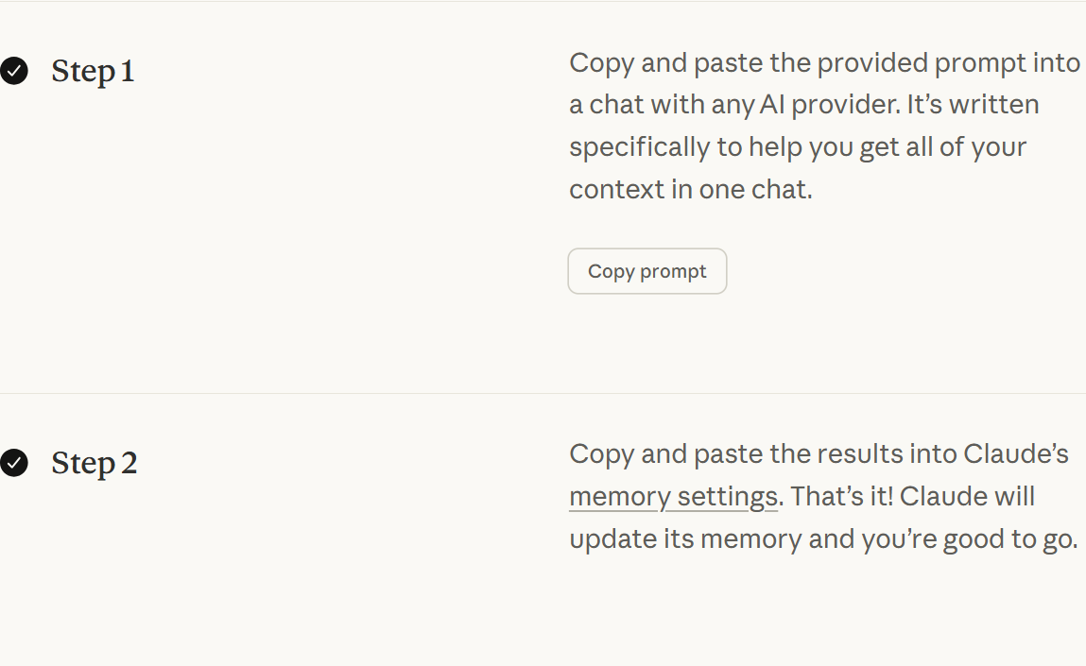This screenshot has width=1086, height=666.
Task: Click the word "Claude's" in Step 2
Action: coord(1016,454)
